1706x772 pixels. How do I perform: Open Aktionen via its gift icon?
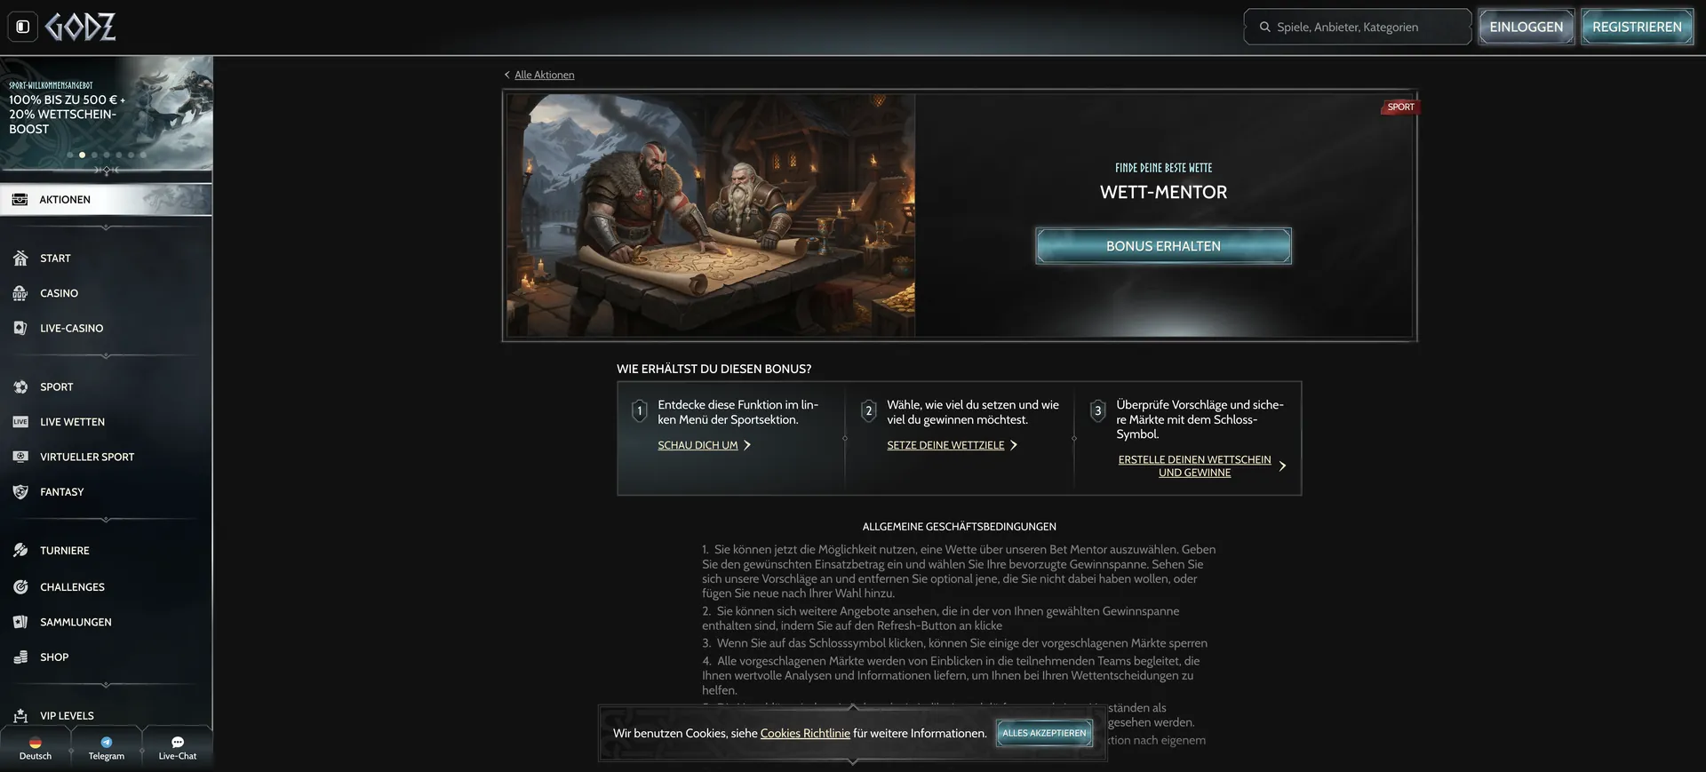(20, 200)
